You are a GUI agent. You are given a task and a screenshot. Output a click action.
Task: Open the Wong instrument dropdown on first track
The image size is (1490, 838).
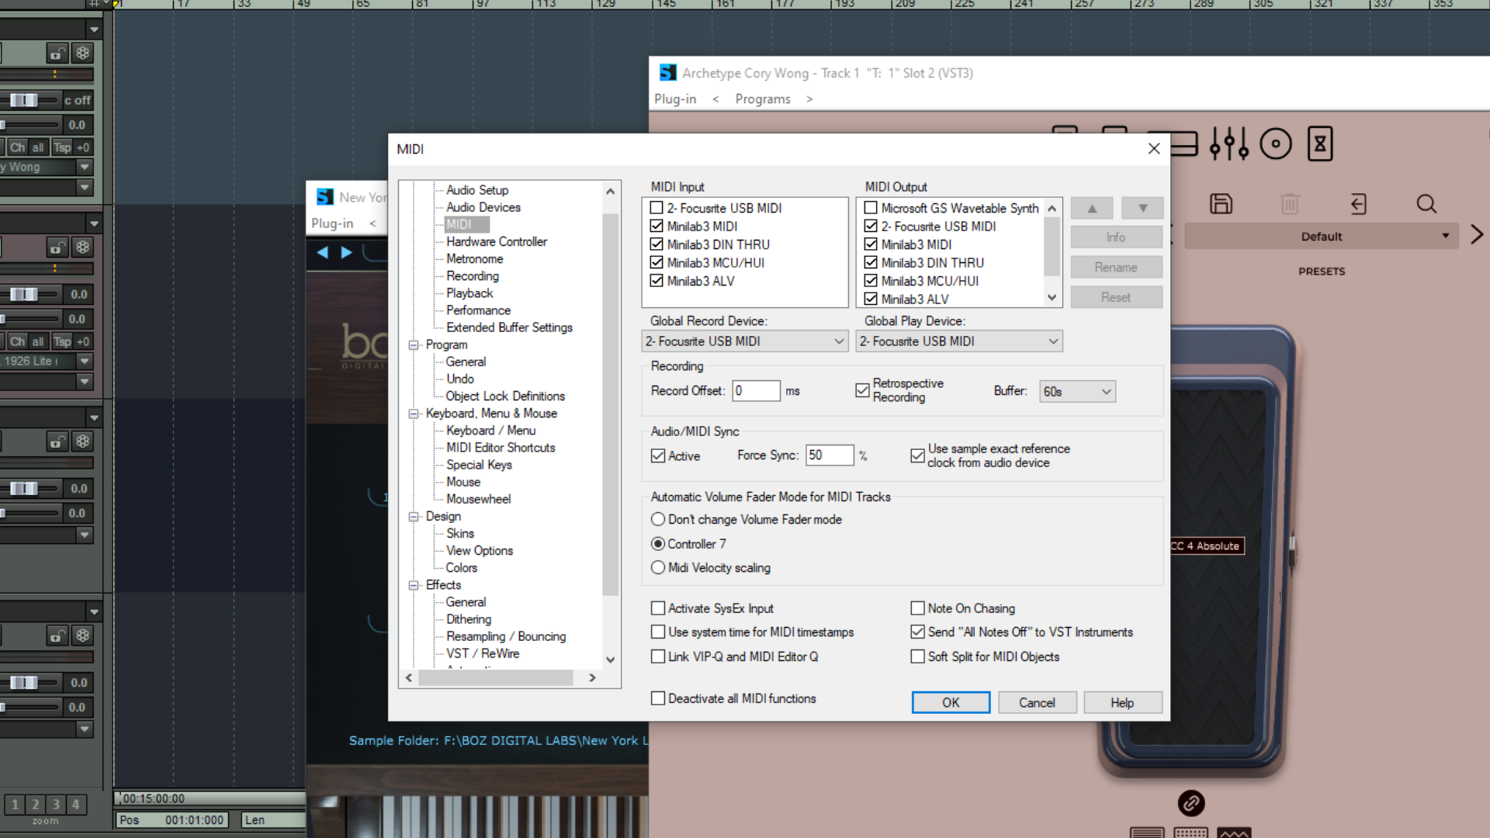[x=85, y=167]
